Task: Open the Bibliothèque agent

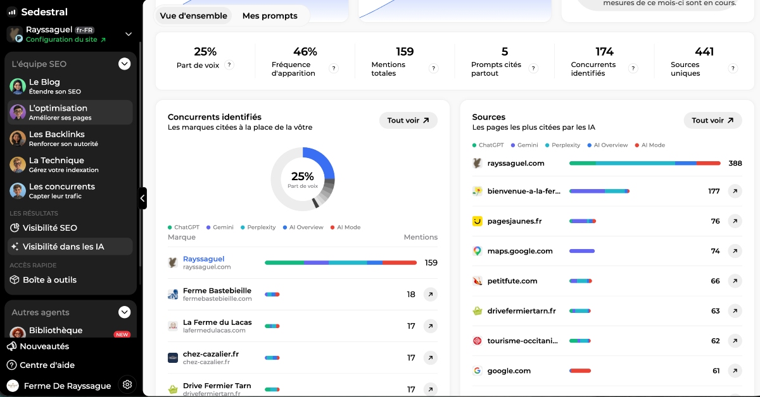Action: click(x=70, y=332)
